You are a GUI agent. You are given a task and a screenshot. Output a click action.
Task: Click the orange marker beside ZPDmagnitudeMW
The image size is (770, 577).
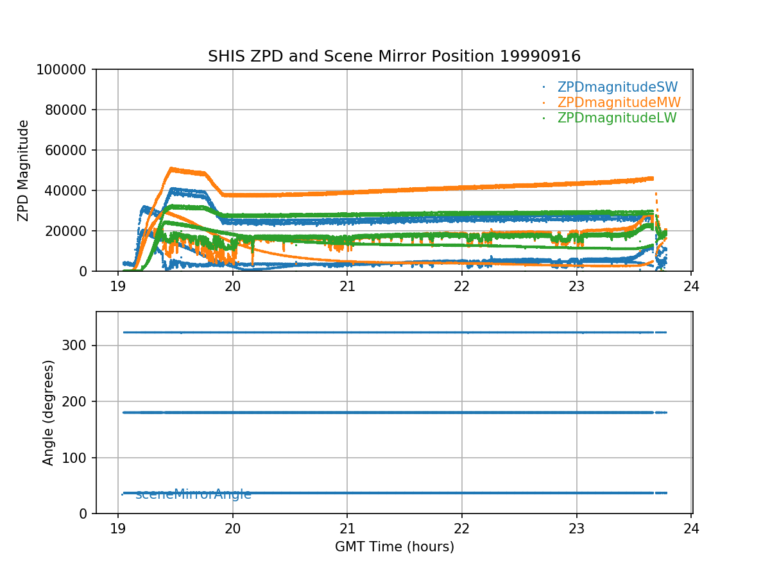(x=543, y=103)
